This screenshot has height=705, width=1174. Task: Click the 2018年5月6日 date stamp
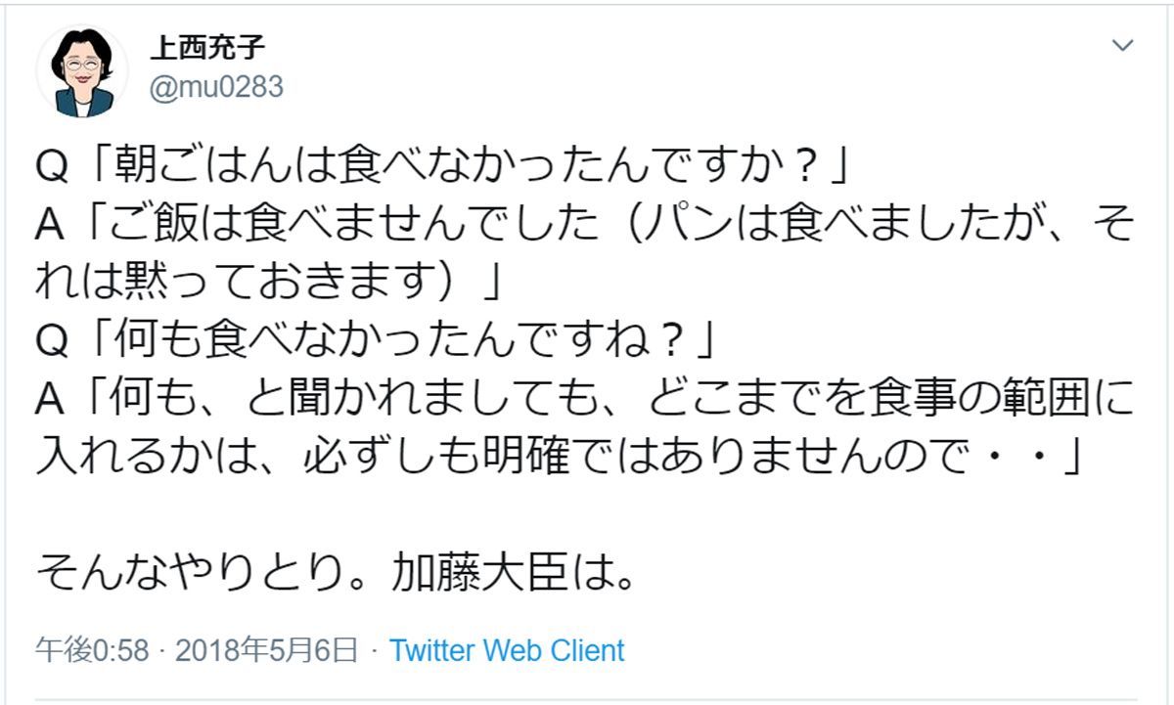point(266,650)
